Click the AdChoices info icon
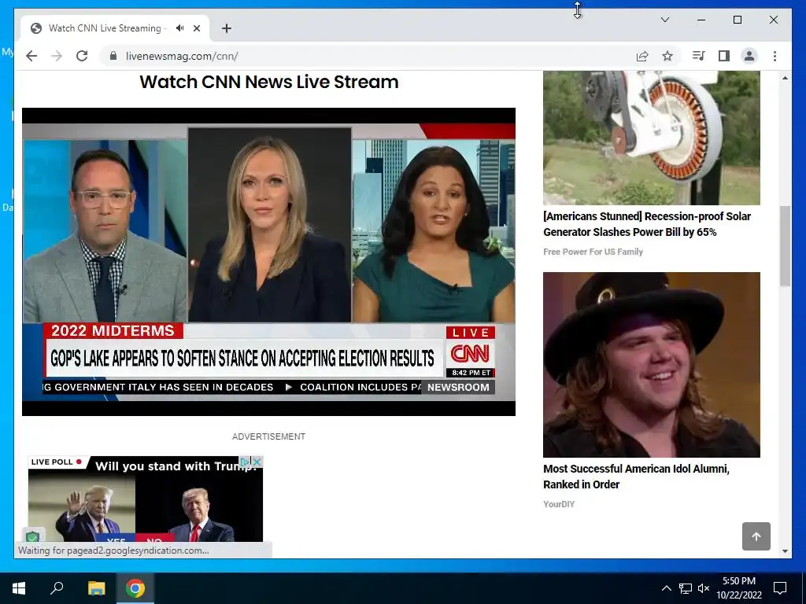This screenshot has width=806, height=604. 246,462
